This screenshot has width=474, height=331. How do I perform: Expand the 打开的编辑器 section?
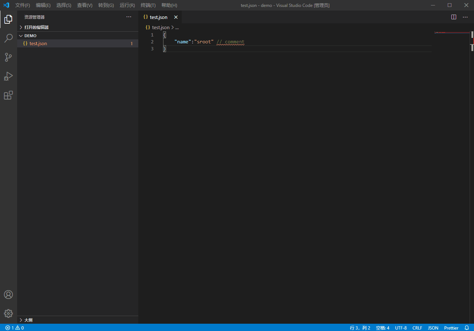coord(78,27)
